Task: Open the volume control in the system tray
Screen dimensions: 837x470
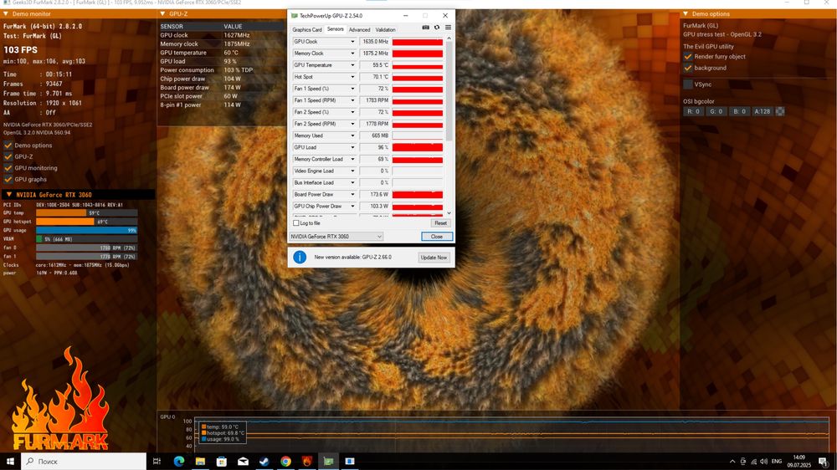Action: (764, 462)
